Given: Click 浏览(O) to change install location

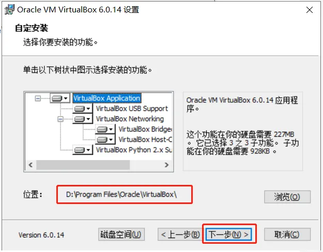Looking at the screenshot, I should [x=287, y=197].
